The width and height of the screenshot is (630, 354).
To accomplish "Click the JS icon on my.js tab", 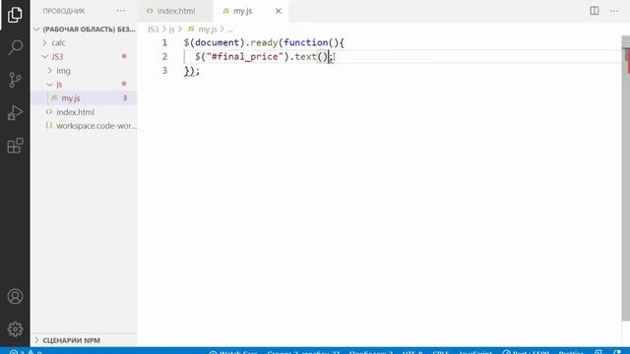I will point(225,11).
